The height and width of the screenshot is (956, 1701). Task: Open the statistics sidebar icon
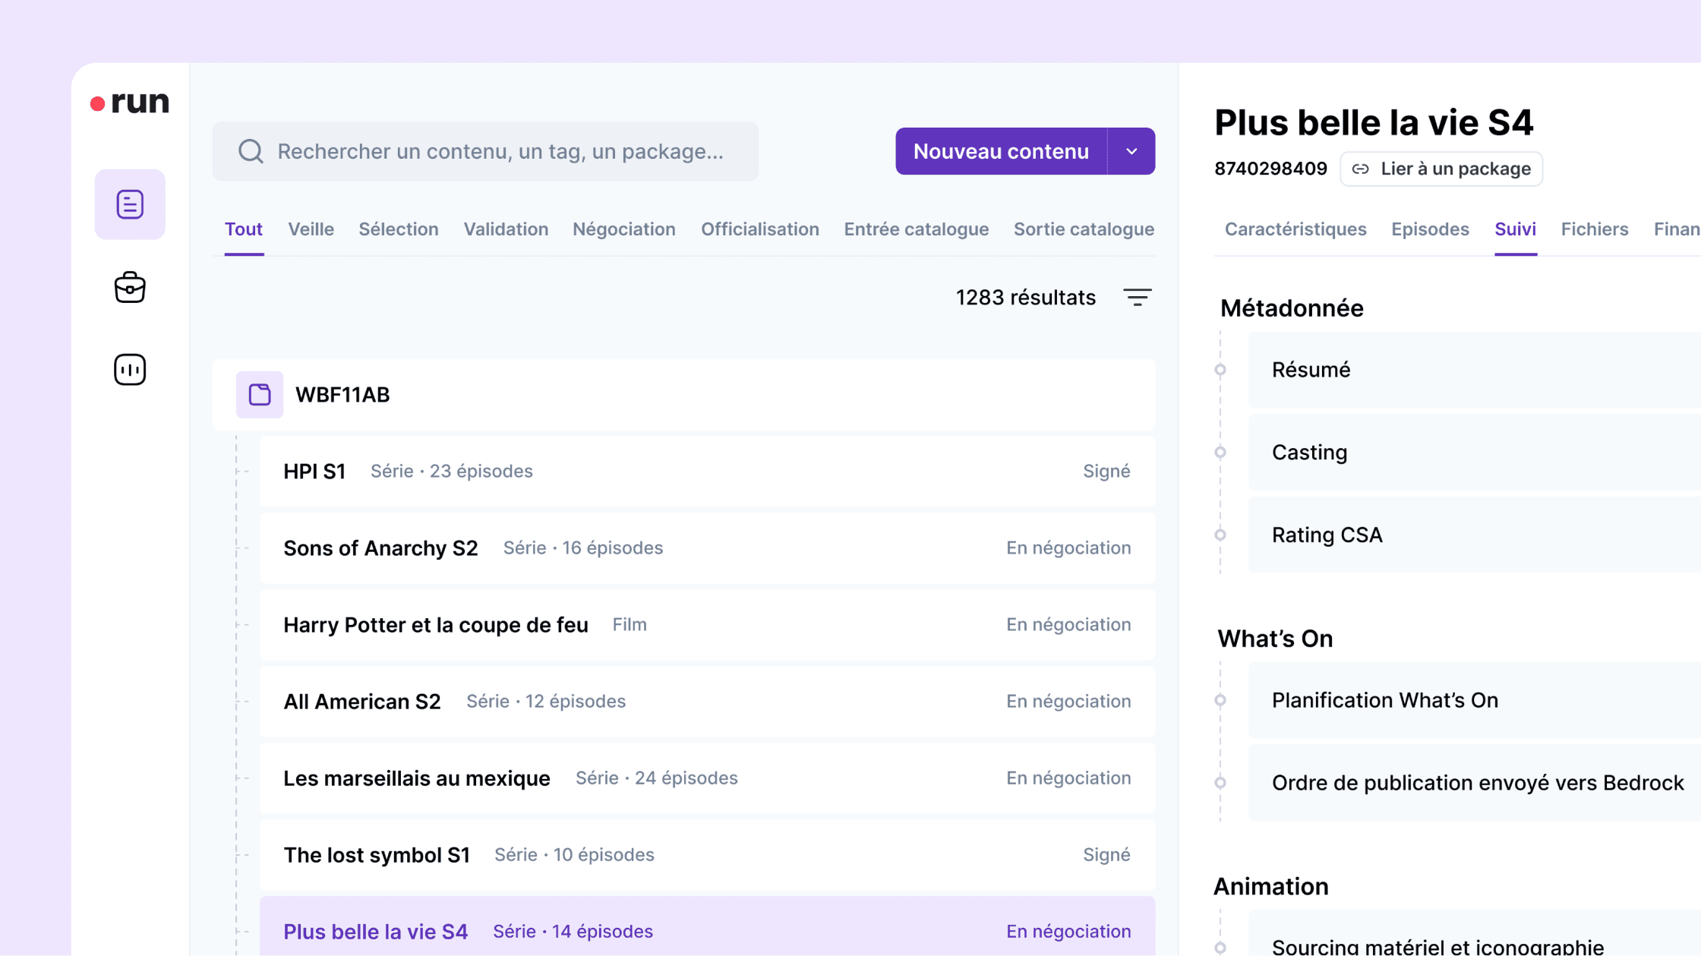tap(130, 370)
